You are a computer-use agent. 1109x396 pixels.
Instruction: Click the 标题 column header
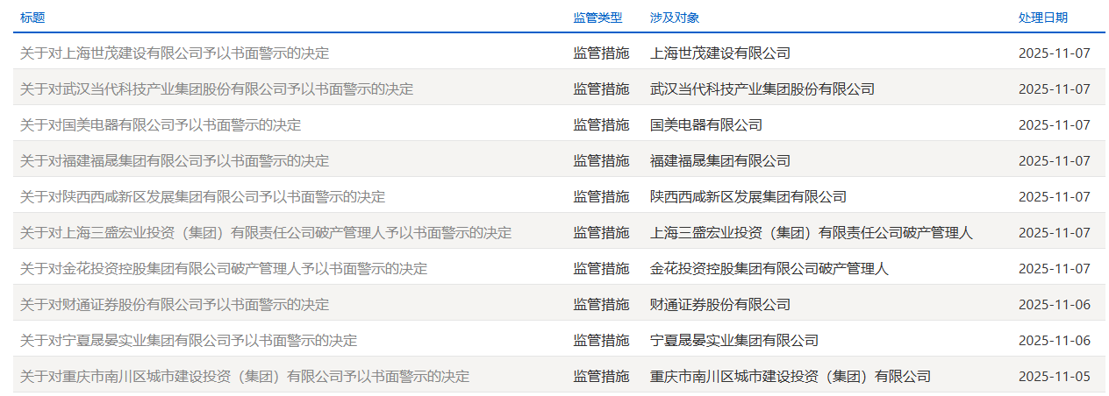coord(32,18)
